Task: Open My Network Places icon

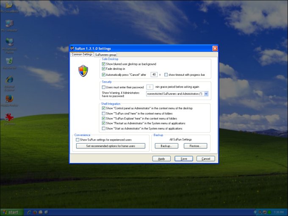Action: click(8, 42)
